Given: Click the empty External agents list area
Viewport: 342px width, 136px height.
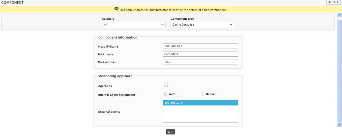Looking at the screenshot, I should pyautogui.click(x=200, y=114).
